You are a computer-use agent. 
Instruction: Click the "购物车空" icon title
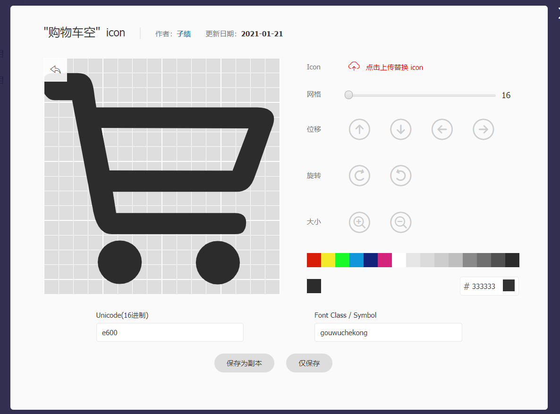(x=85, y=33)
